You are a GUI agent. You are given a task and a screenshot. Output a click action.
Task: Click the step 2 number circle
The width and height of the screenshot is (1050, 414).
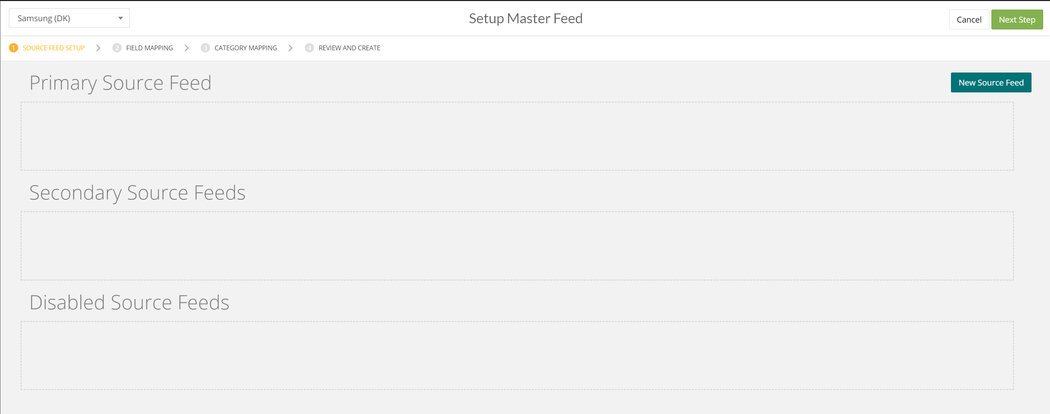tap(117, 48)
